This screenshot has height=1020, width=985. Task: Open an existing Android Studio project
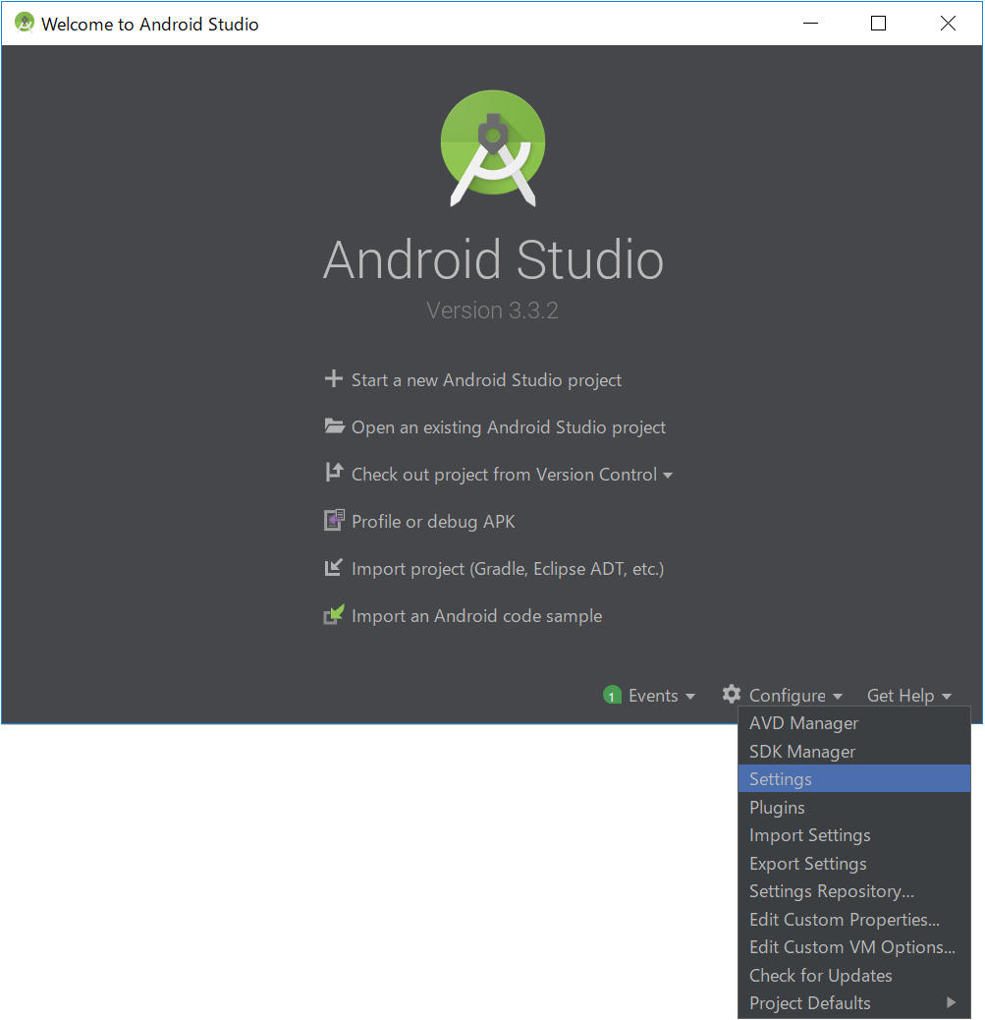click(509, 427)
